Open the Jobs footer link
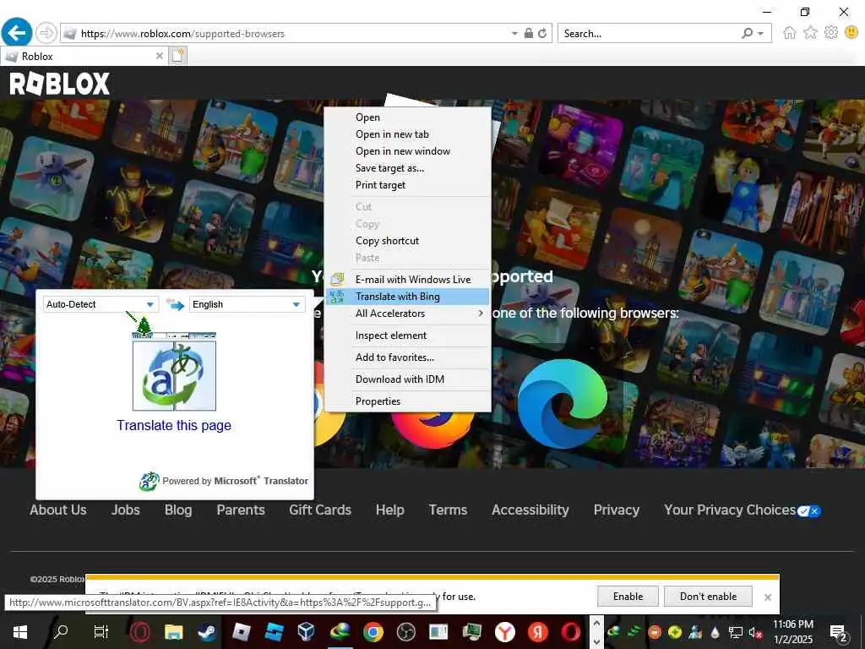The width and height of the screenshot is (865, 649). [125, 510]
